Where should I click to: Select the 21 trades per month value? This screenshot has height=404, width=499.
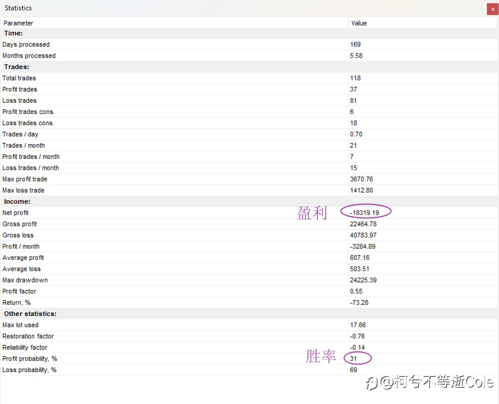point(353,145)
